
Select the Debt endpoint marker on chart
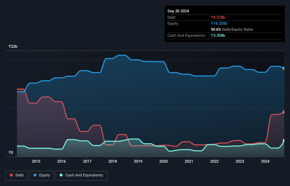284,112
